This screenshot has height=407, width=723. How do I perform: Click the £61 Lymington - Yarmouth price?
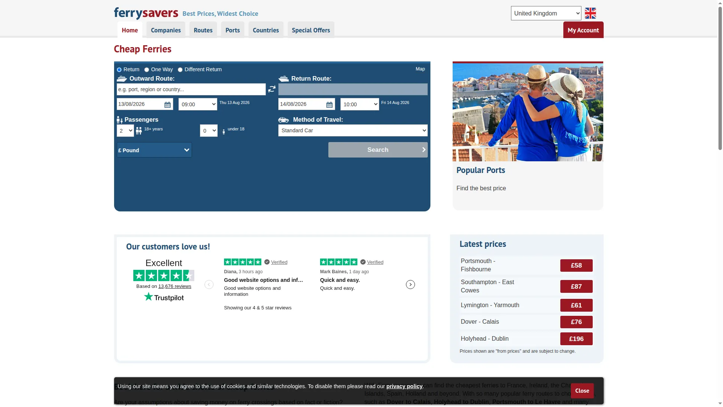[577, 305]
